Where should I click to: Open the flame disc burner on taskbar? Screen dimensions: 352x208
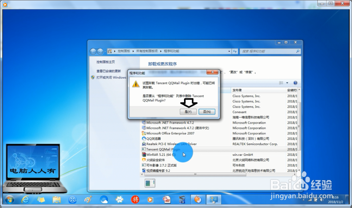pyautogui.click(x=198, y=200)
